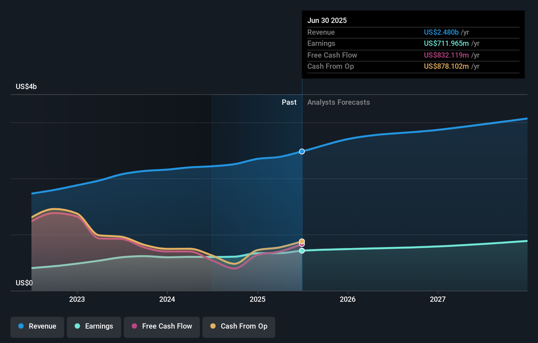Select the yellow Cash From Op dot icon
The width and height of the screenshot is (538, 343).
point(213,326)
